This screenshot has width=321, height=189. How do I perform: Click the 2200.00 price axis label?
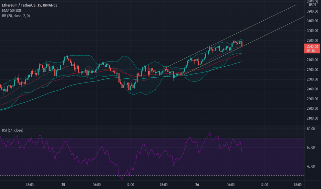[312, 109]
